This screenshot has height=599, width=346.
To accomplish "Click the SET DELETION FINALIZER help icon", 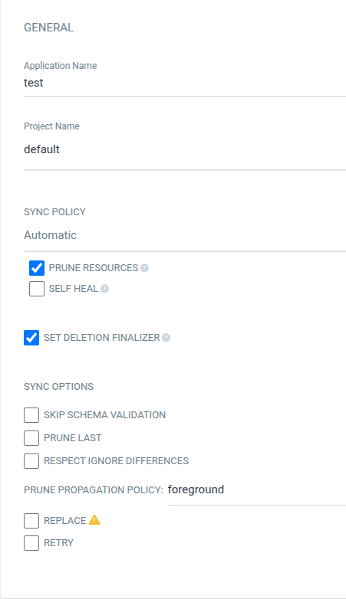I will pyautogui.click(x=166, y=338).
